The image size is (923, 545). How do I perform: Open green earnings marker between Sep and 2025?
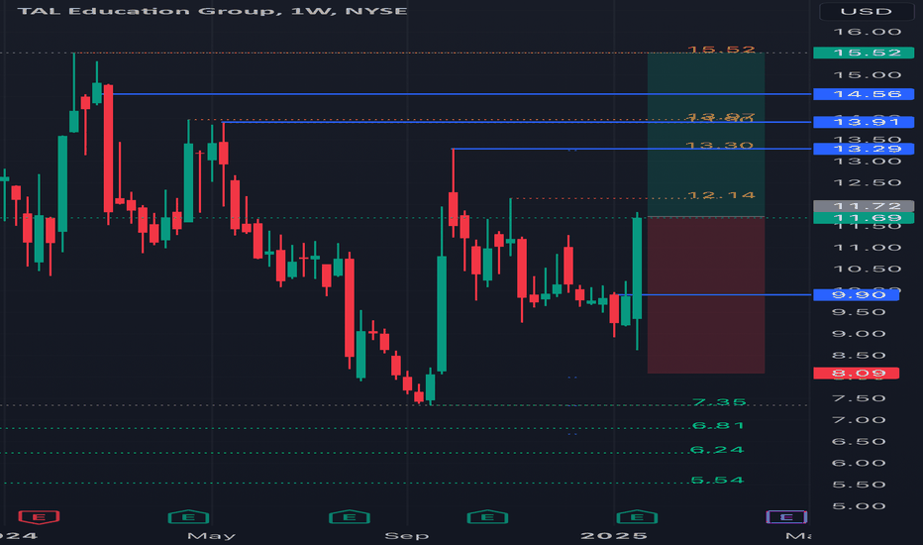(487, 517)
